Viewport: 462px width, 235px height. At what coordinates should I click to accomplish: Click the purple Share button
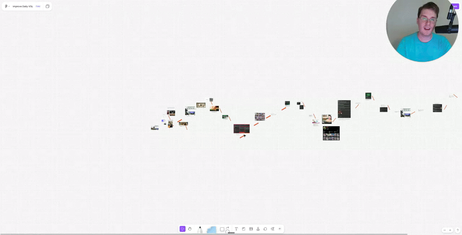click(456, 6)
